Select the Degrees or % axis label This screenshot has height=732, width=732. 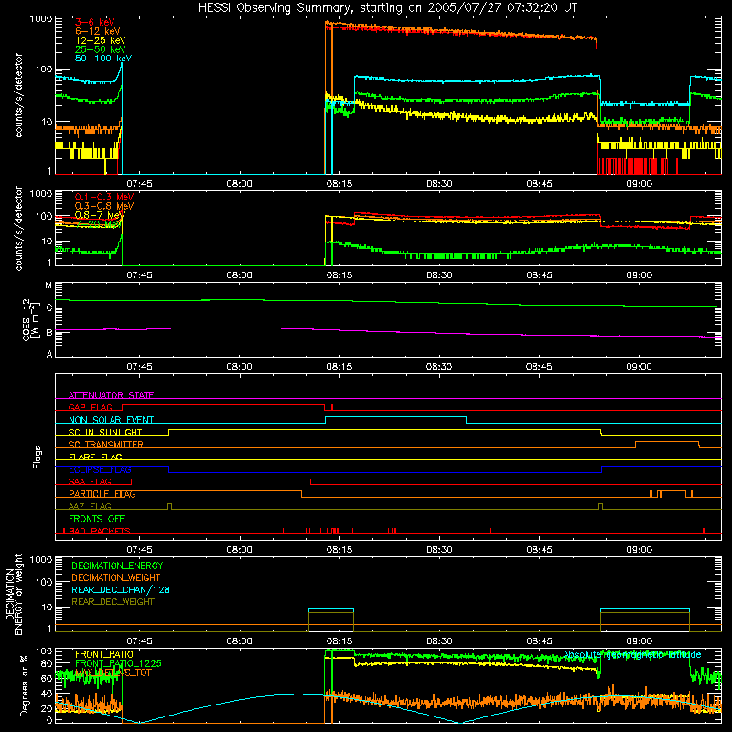pos(24,685)
